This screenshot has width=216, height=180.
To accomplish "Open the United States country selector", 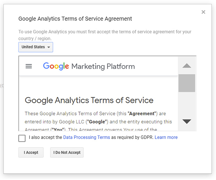I will tap(36, 47).
